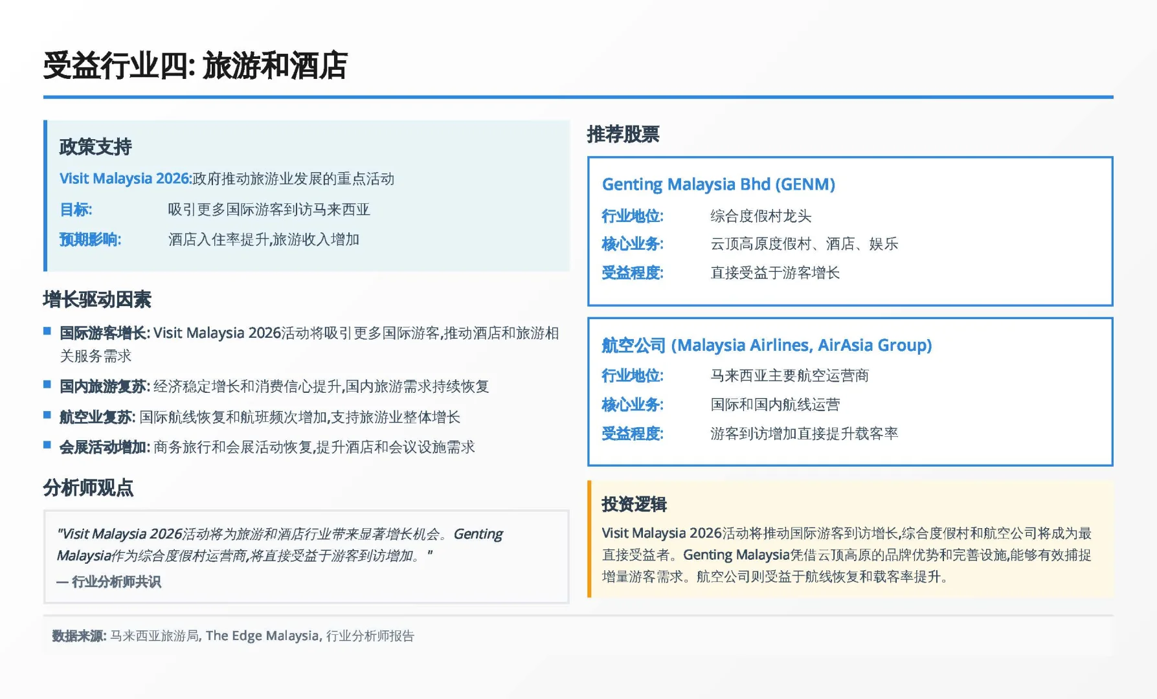1157x699 pixels.
Task: Click the 数据来源 footer line
Action: click(233, 636)
